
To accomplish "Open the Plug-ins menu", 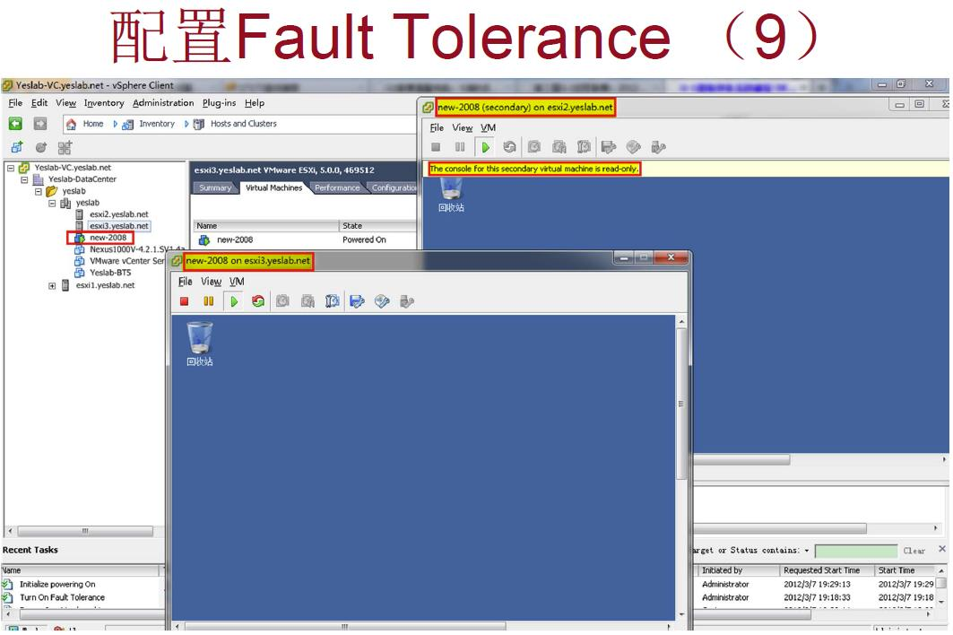I will point(219,103).
